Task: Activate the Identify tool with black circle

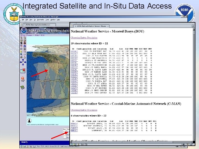Action: (25, 43)
